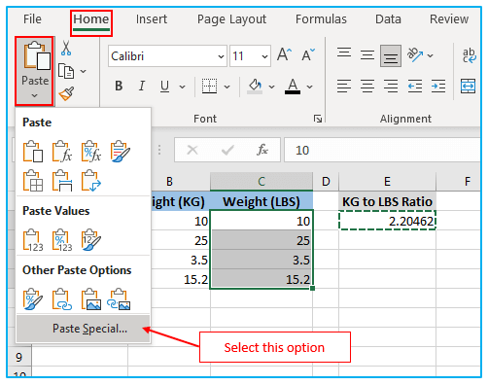Apply the black Font Color swatch
The height and width of the screenshot is (385, 488).
coord(293,87)
